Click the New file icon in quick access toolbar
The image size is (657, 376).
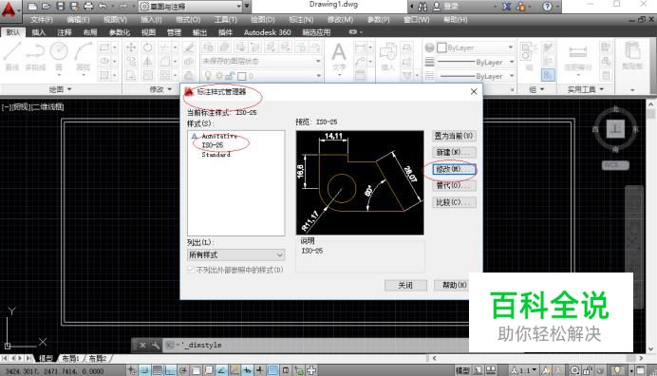coord(32,7)
